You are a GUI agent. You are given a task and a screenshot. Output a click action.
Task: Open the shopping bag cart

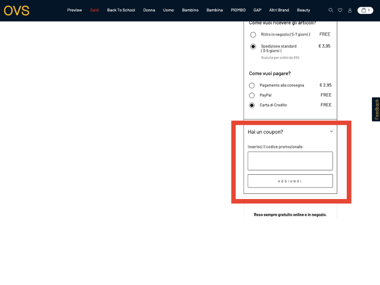pos(365,10)
